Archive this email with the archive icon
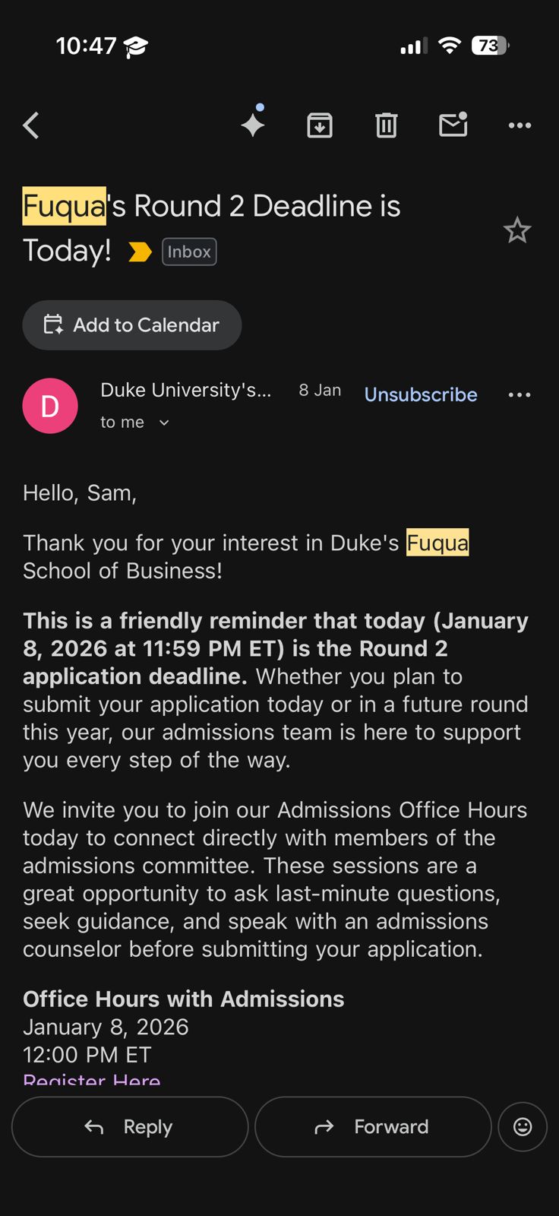The image size is (559, 1216). coord(320,125)
